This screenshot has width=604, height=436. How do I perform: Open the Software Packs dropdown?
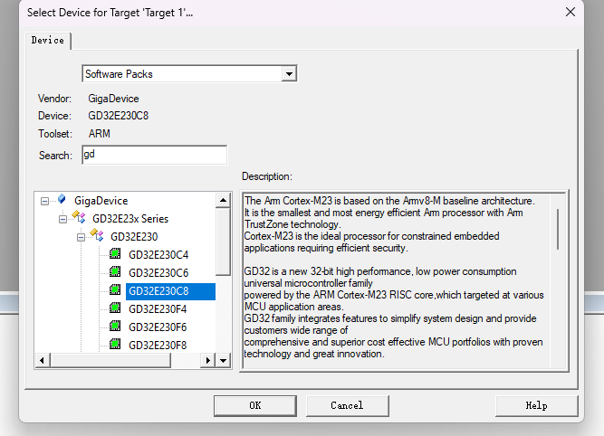(289, 73)
